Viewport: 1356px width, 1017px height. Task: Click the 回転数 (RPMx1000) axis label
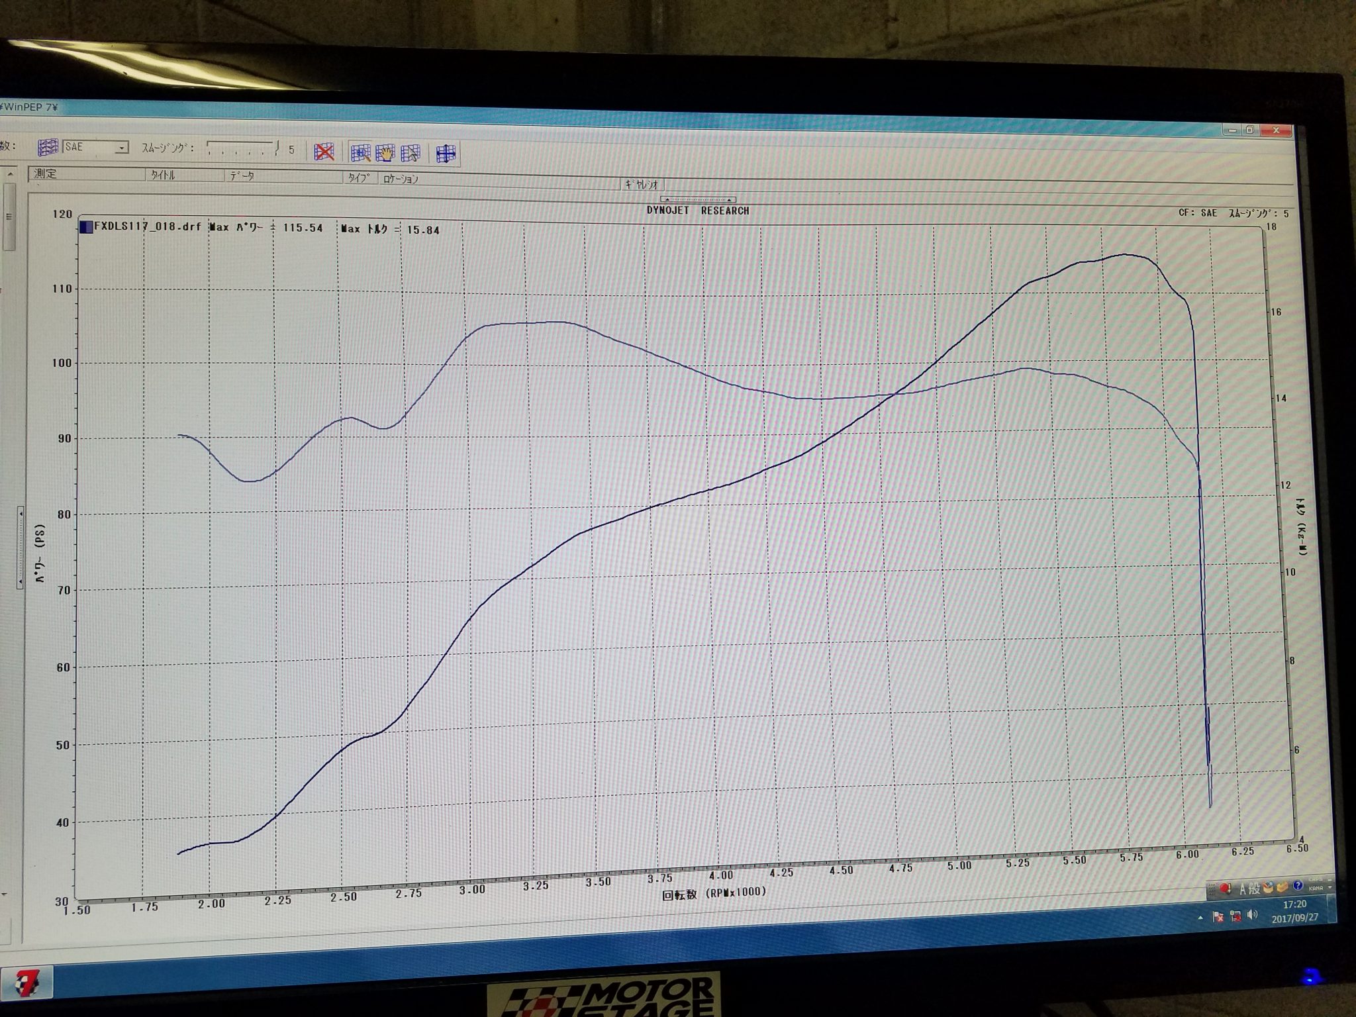click(x=714, y=893)
